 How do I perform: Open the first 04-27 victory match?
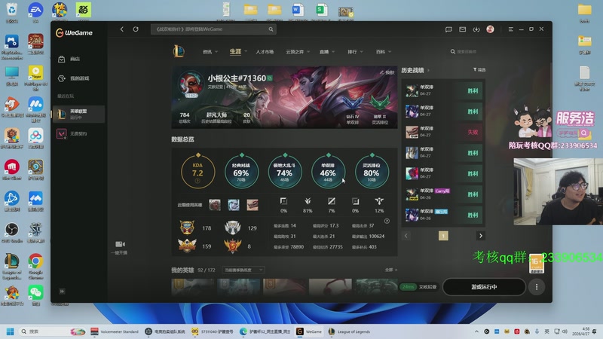click(x=443, y=90)
